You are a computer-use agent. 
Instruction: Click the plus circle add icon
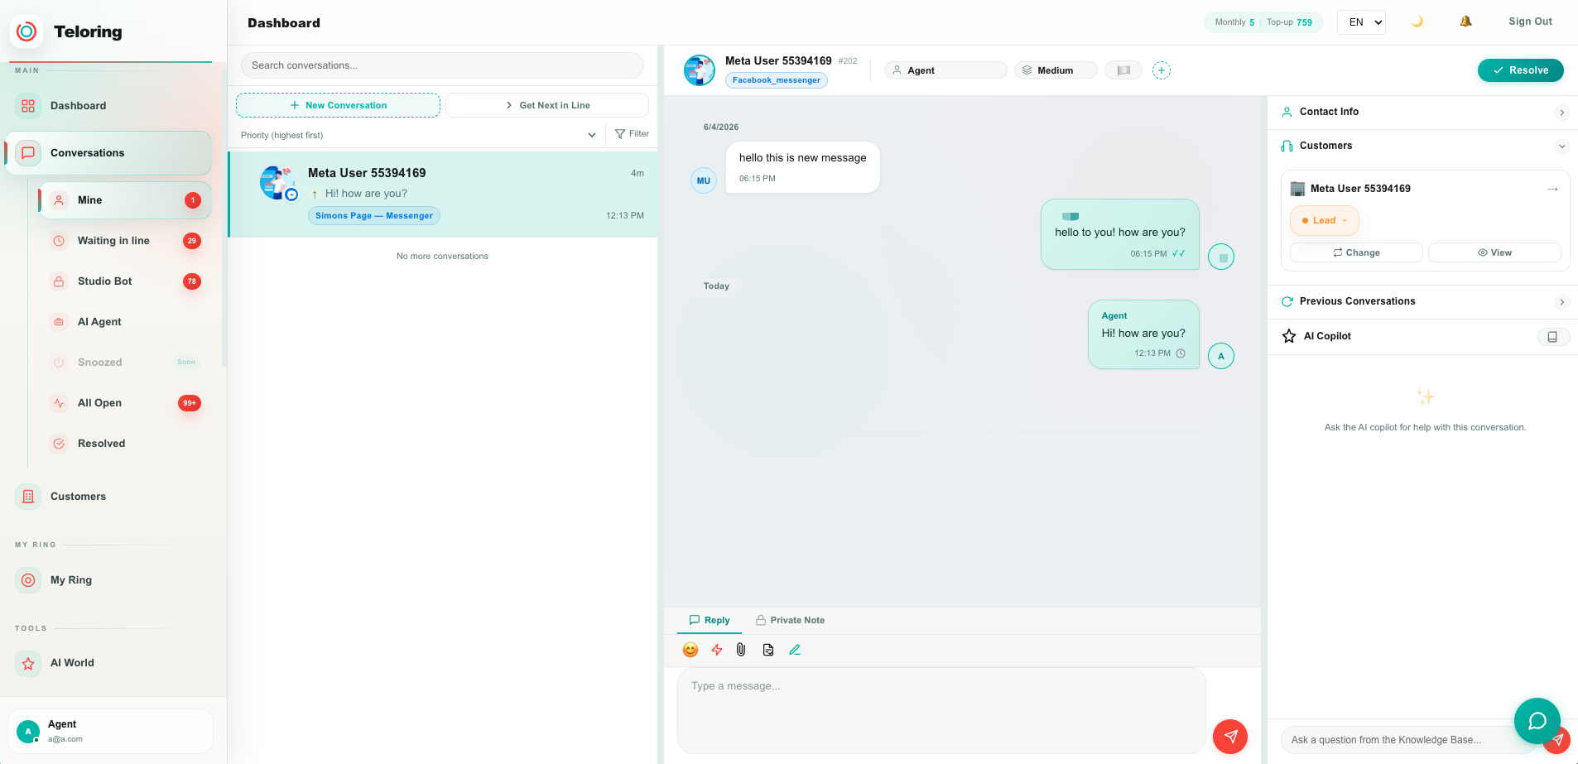[1162, 70]
